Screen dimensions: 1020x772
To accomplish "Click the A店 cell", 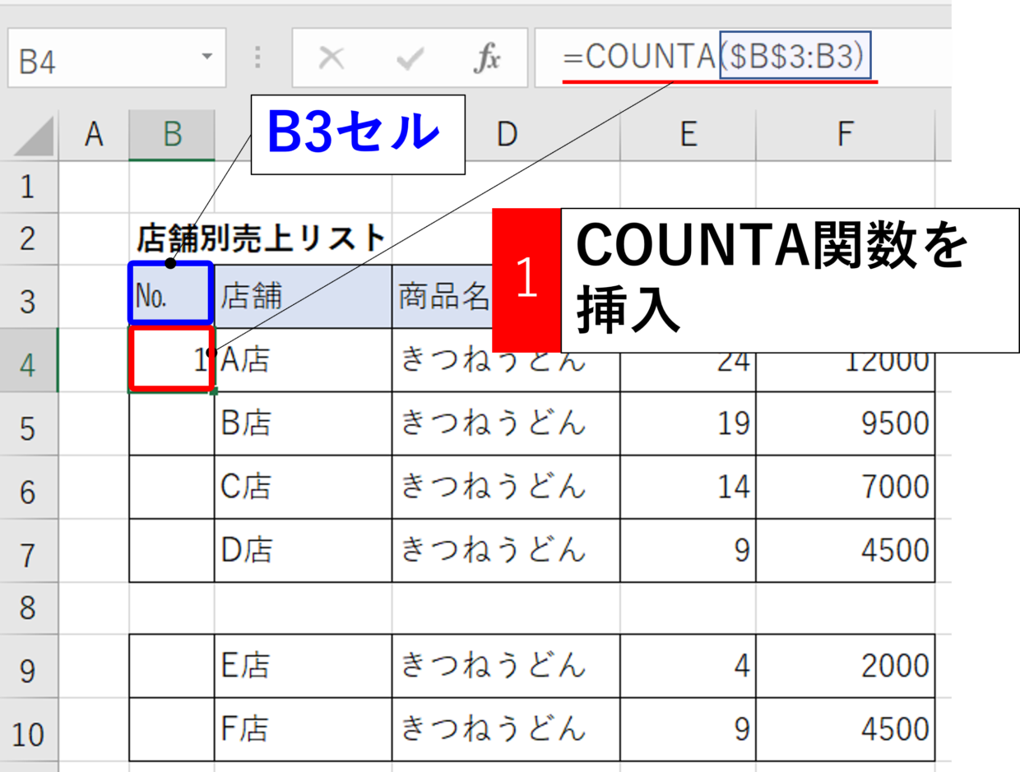I will 303,360.
